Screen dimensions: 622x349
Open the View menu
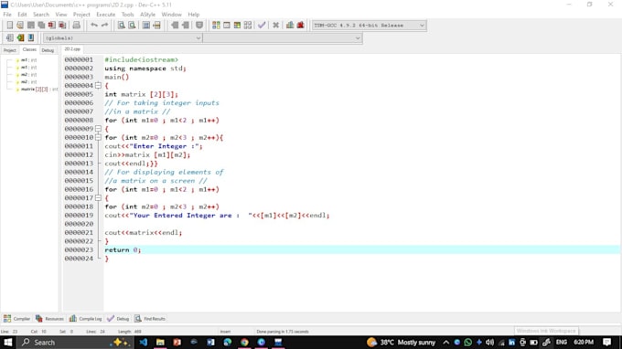[61, 15]
